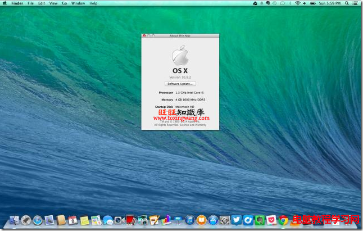The height and width of the screenshot is (231, 363).
Task: Open Contacts book in the Dock
Action: pos(61,220)
